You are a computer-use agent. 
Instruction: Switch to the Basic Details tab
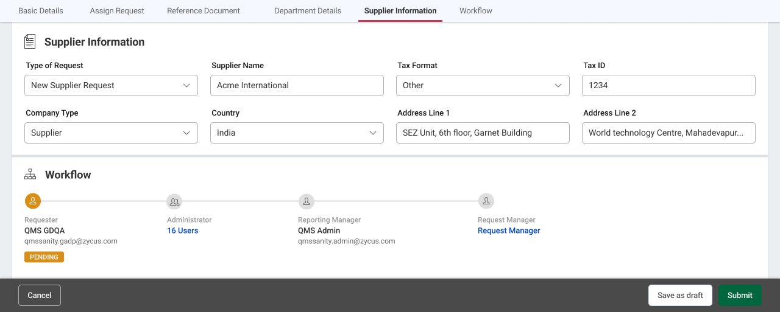(x=41, y=11)
